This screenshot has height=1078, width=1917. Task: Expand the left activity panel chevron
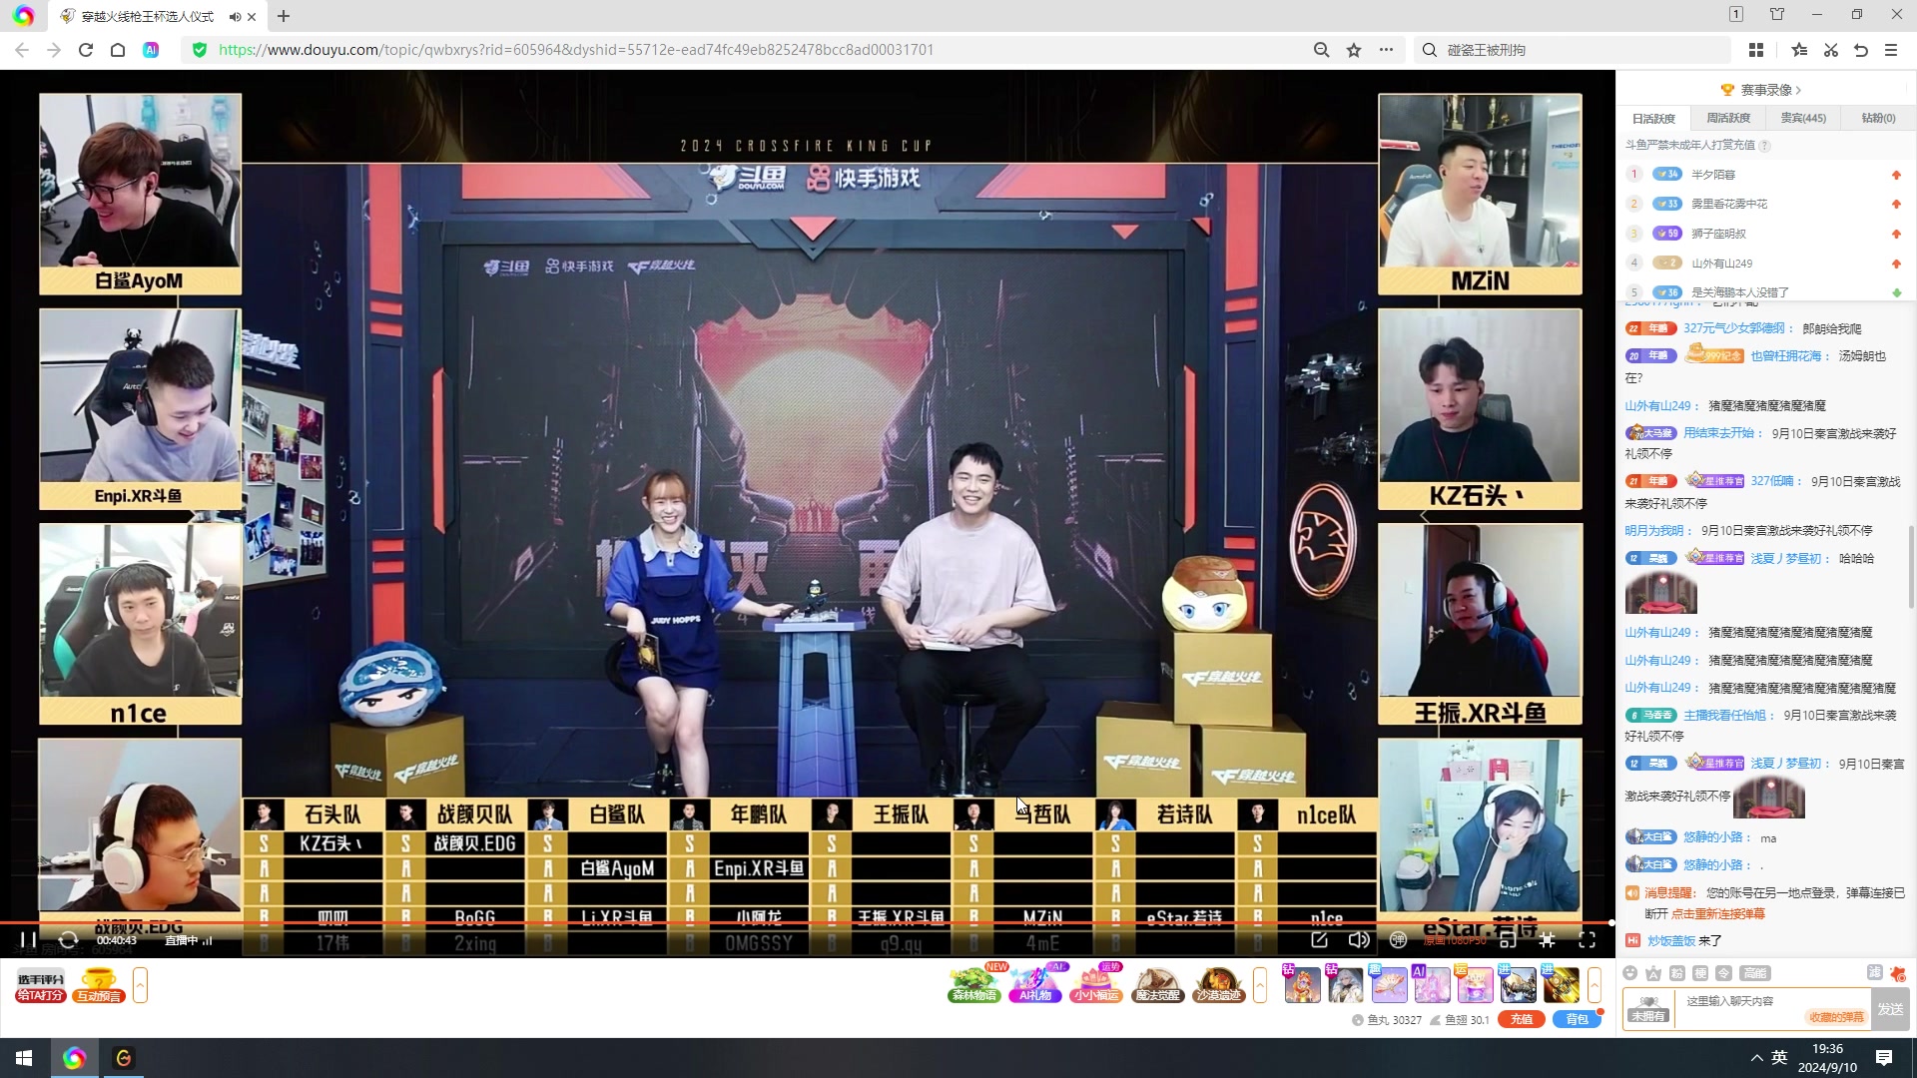(140, 985)
